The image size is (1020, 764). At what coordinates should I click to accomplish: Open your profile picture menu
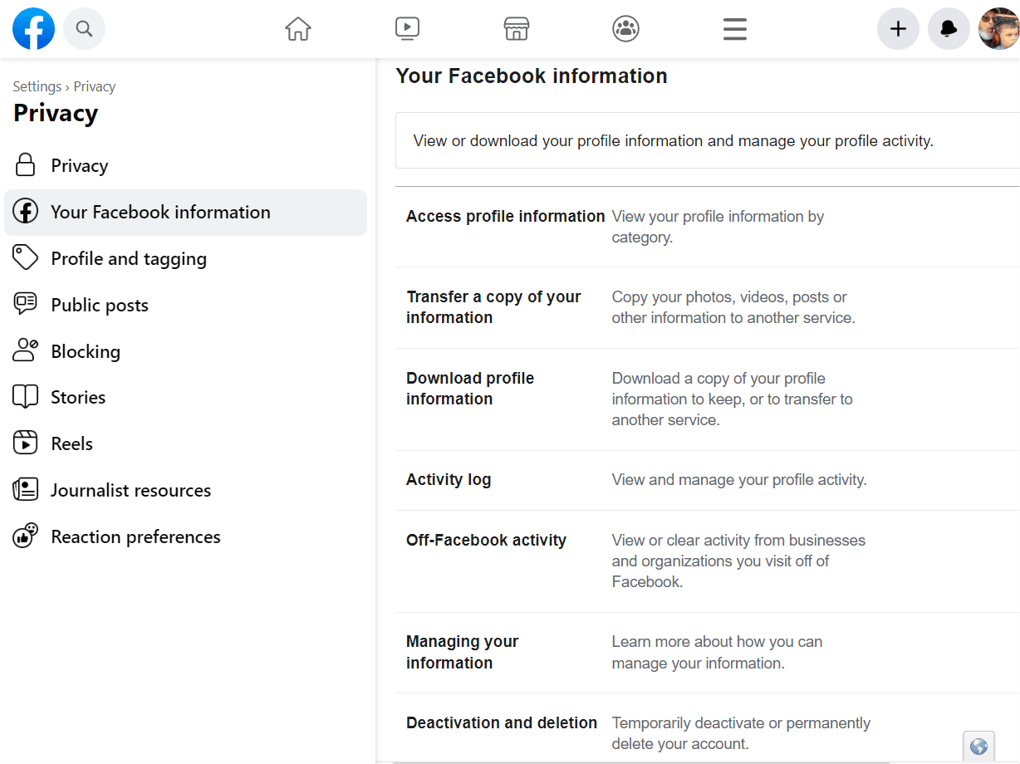tap(998, 28)
